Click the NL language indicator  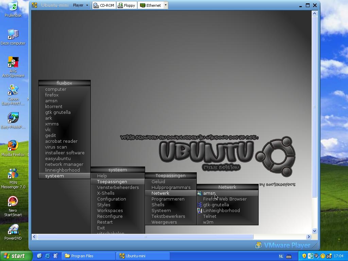(281, 256)
